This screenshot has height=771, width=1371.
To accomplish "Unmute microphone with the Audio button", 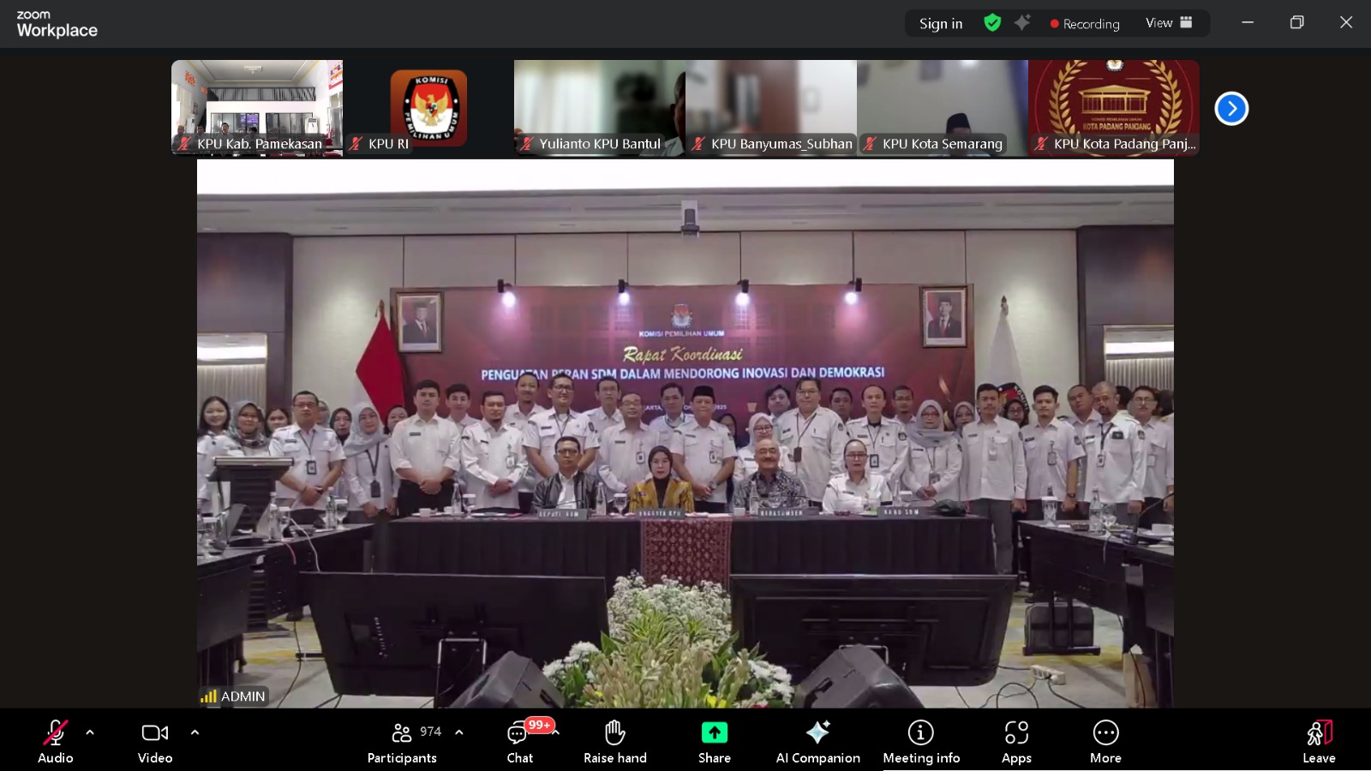I will 55,740.
